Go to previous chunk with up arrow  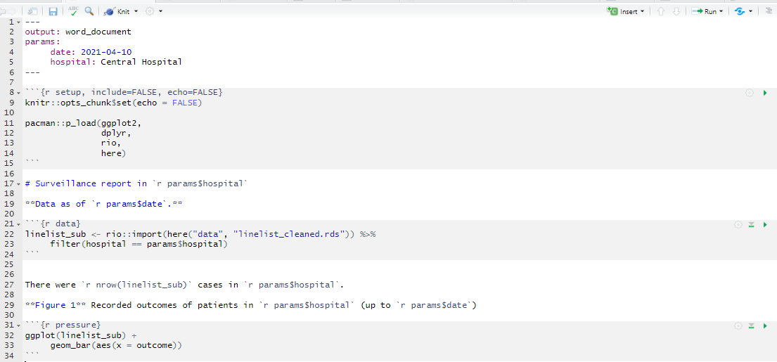coord(660,11)
